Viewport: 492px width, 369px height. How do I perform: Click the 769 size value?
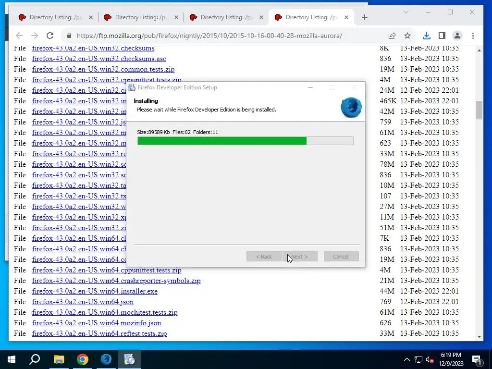pyautogui.click(x=385, y=302)
